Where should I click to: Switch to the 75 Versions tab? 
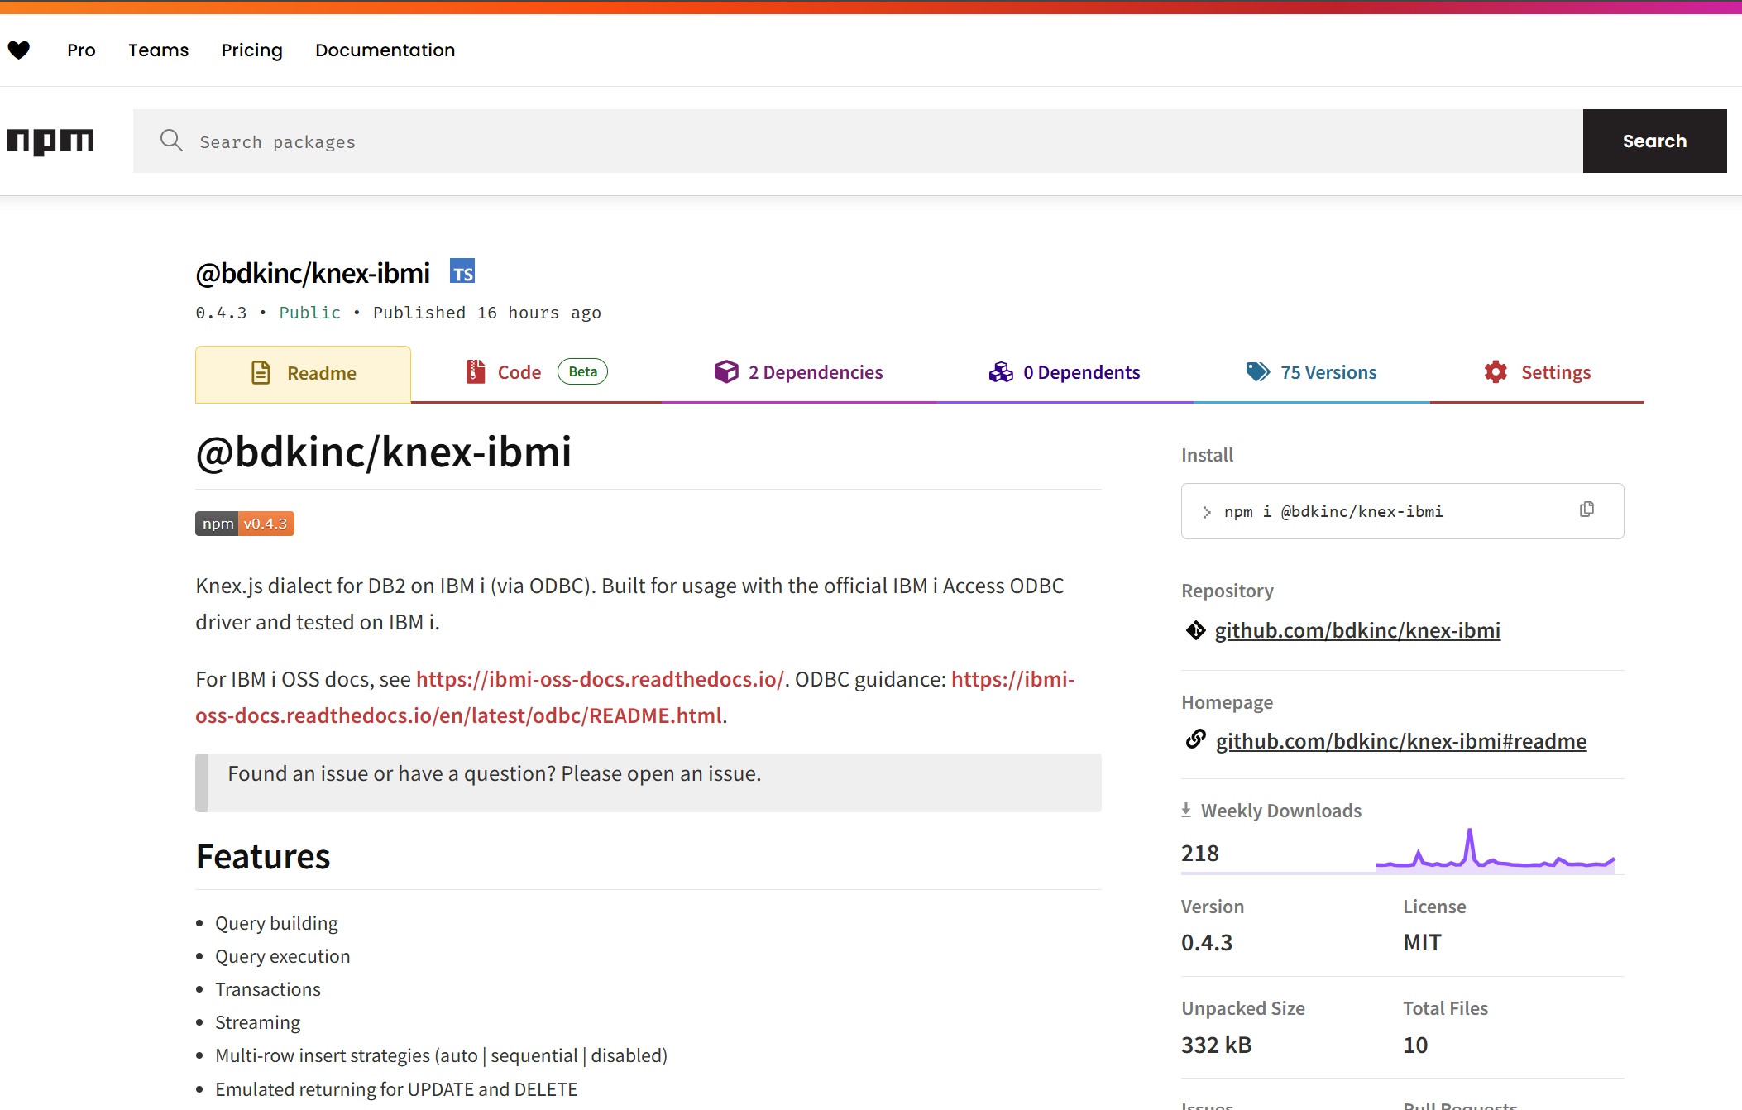tap(1328, 372)
